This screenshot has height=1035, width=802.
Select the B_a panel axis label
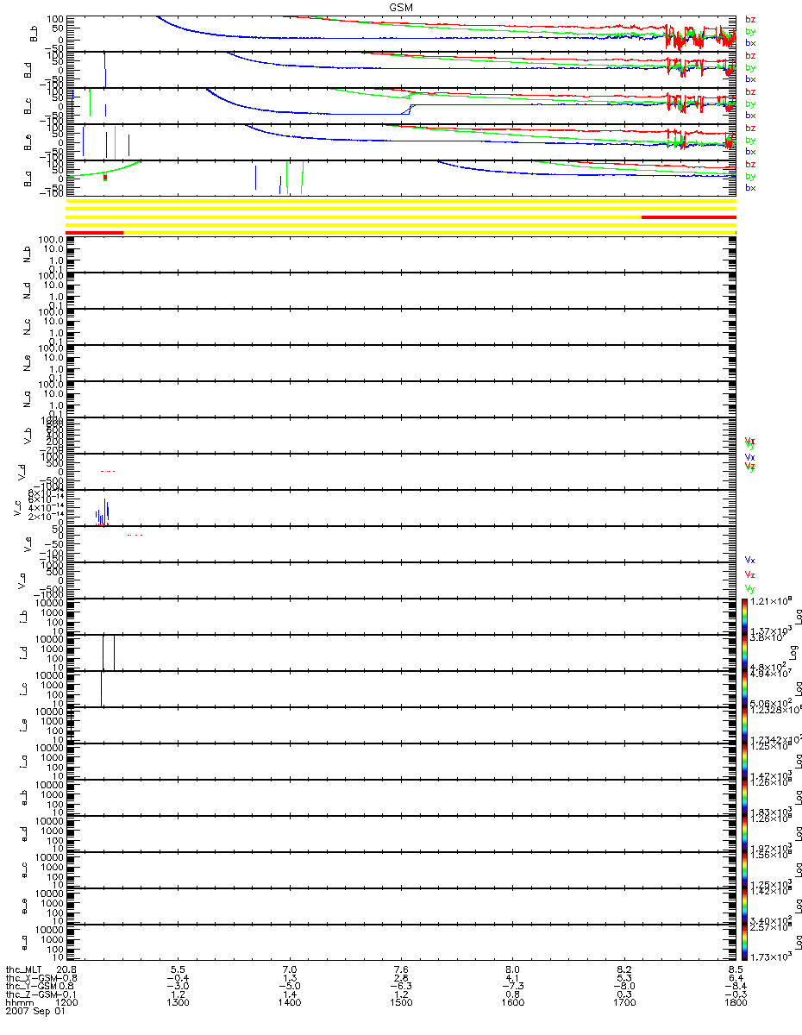27,179
